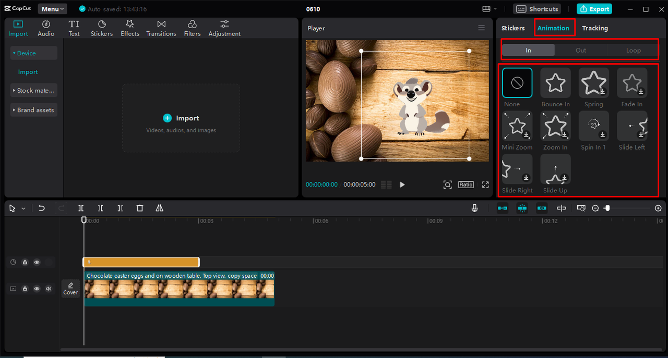Zoom out timeline with minus icon

(595, 208)
